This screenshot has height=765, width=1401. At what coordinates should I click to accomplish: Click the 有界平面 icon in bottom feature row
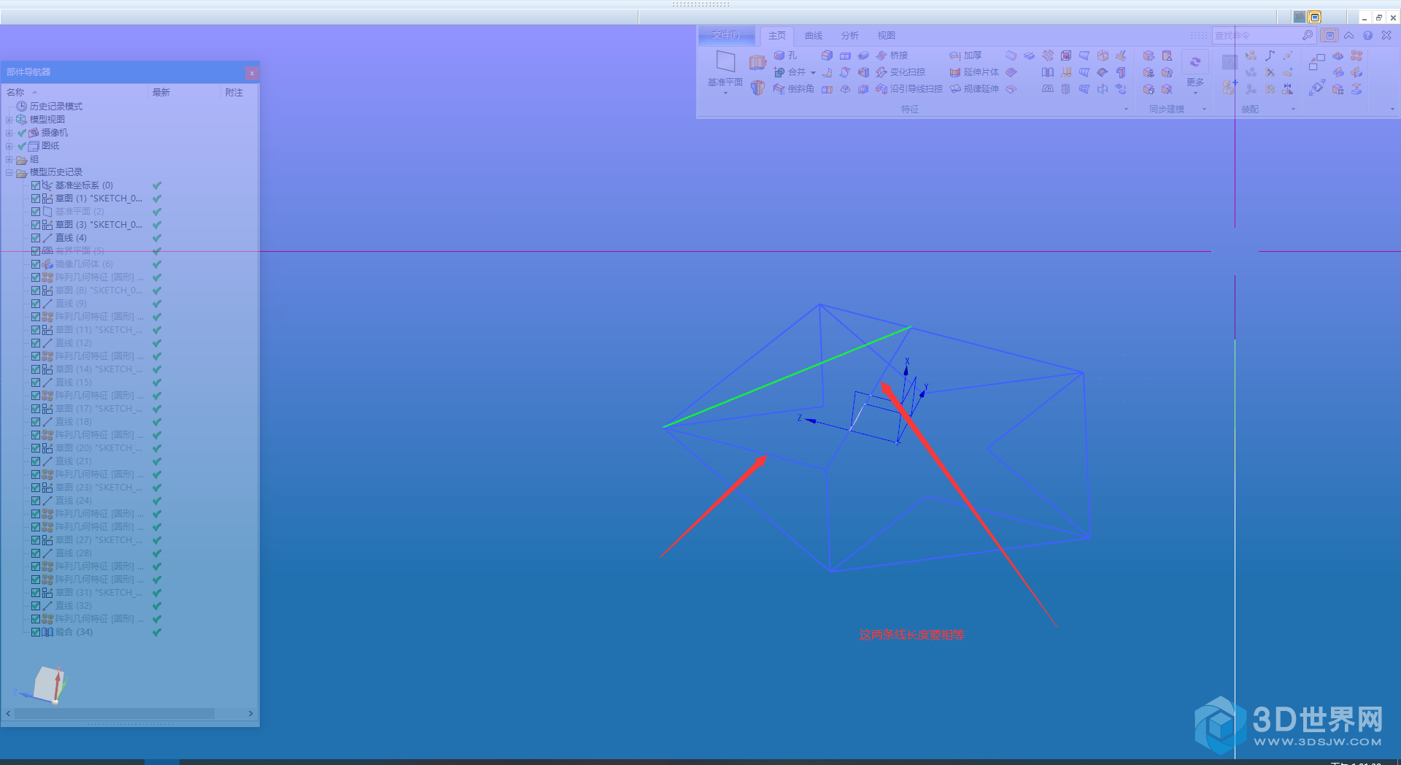(1047, 89)
